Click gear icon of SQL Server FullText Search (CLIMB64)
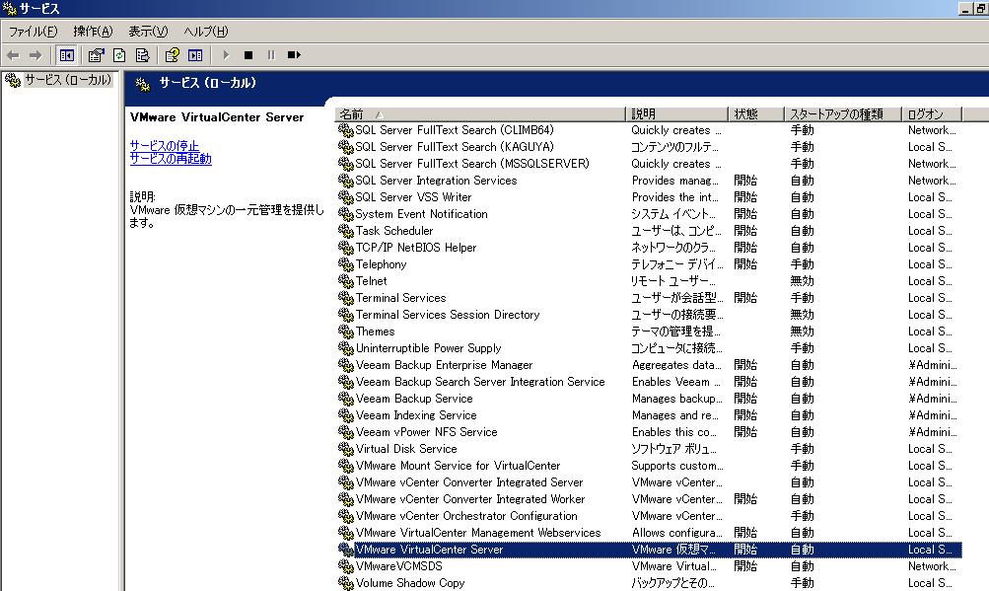The image size is (989, 591). point(346,130)
